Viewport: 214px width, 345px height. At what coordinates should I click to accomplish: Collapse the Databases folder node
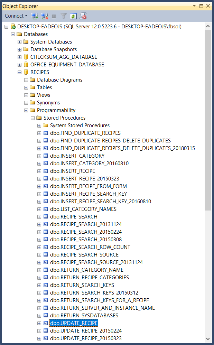point(13,34)
